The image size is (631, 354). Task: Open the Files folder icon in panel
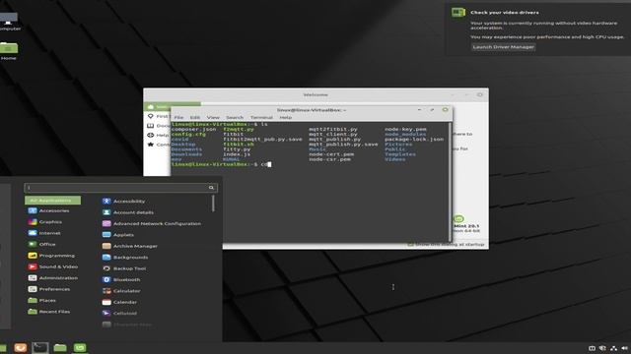click(x=60, y=347)
